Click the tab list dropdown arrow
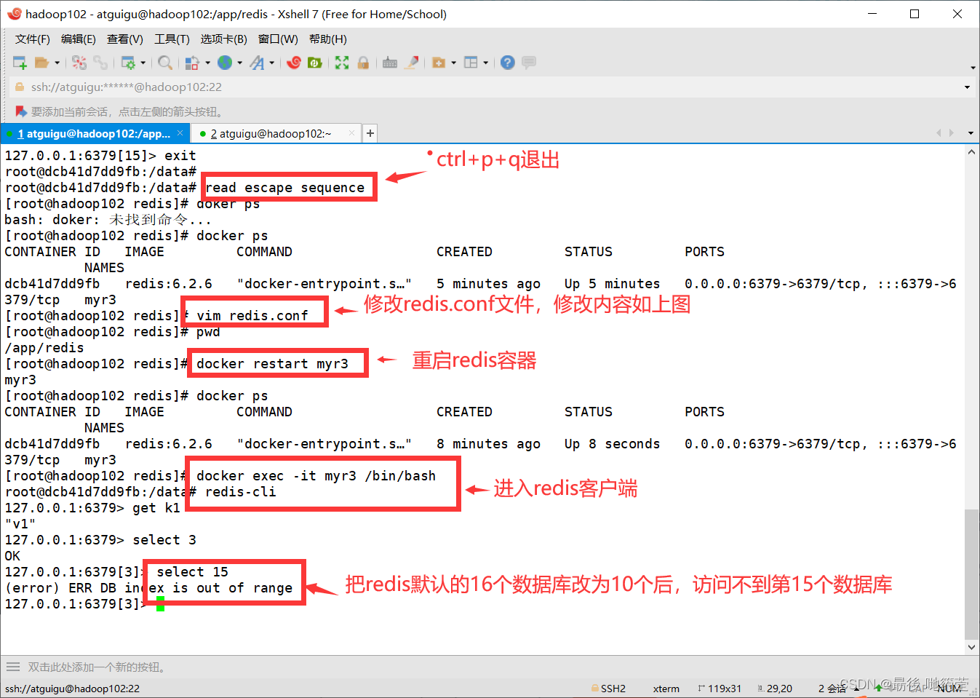The height and width of the screenshot is (698, 980). tap(971, 133)
